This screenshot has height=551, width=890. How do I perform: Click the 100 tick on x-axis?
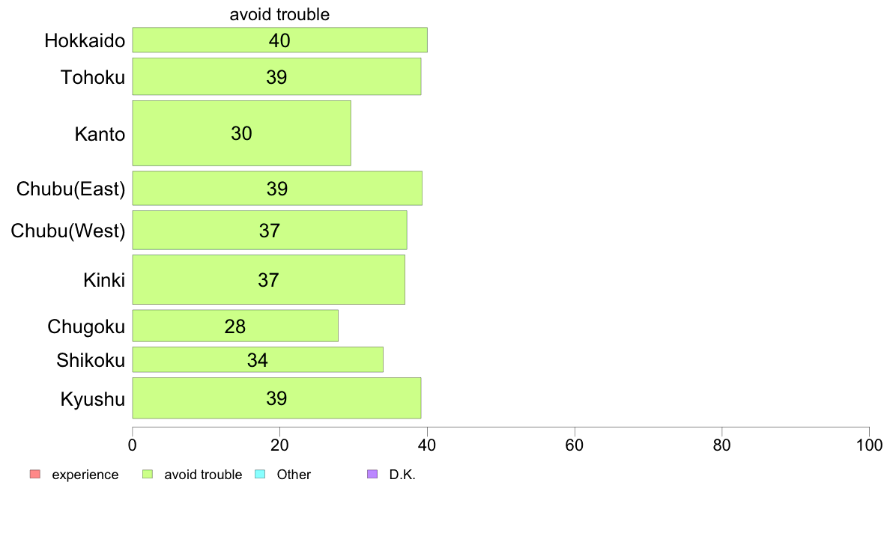tap(869, 445)
